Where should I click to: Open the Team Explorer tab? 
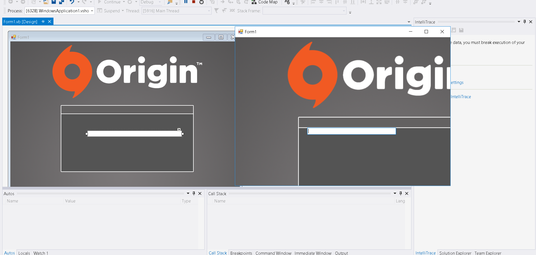click(488, 253)
